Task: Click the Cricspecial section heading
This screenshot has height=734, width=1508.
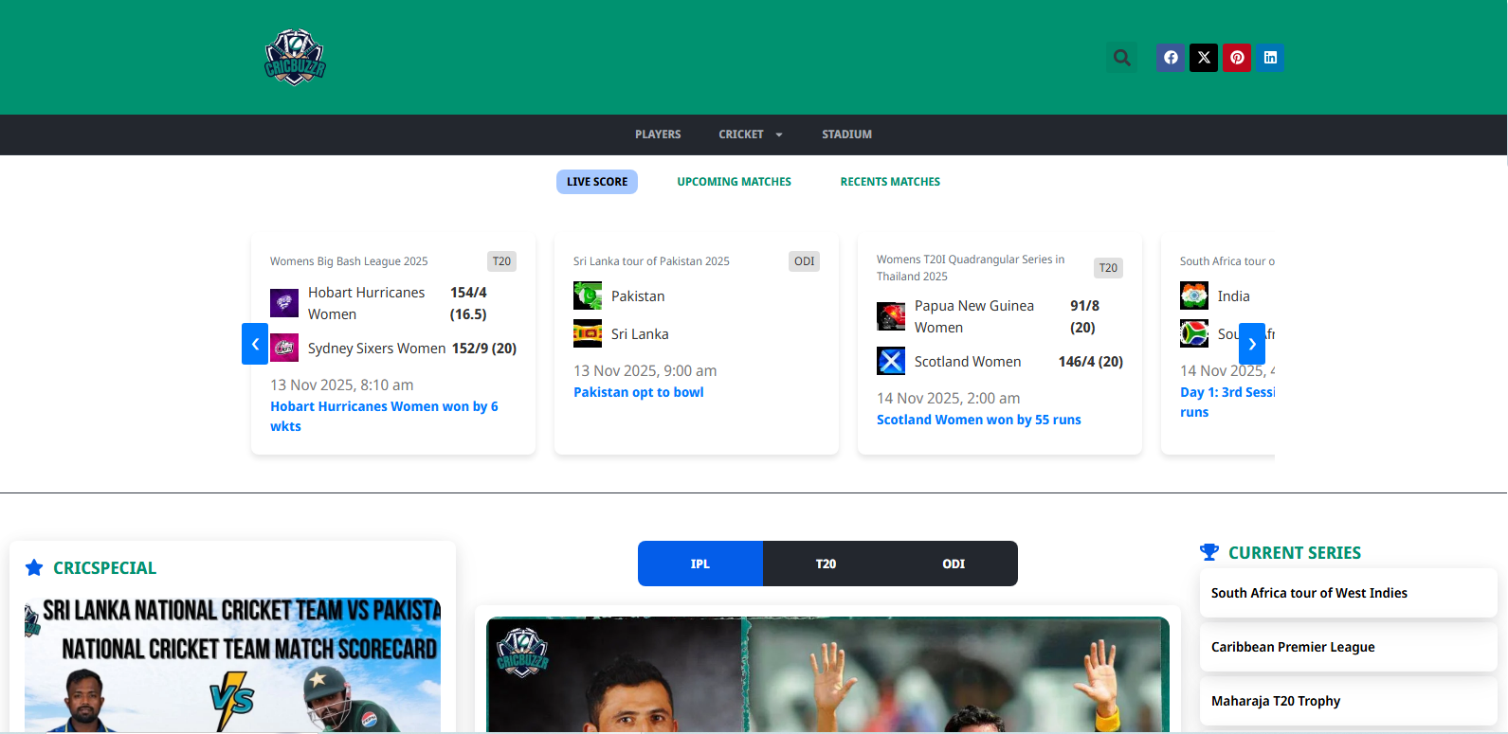Action: 104,568
